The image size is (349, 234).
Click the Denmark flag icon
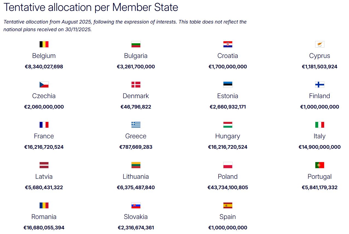tap(136, 84)
